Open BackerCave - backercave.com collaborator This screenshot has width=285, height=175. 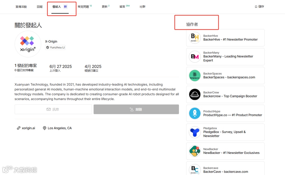click(x=226, y=172)
